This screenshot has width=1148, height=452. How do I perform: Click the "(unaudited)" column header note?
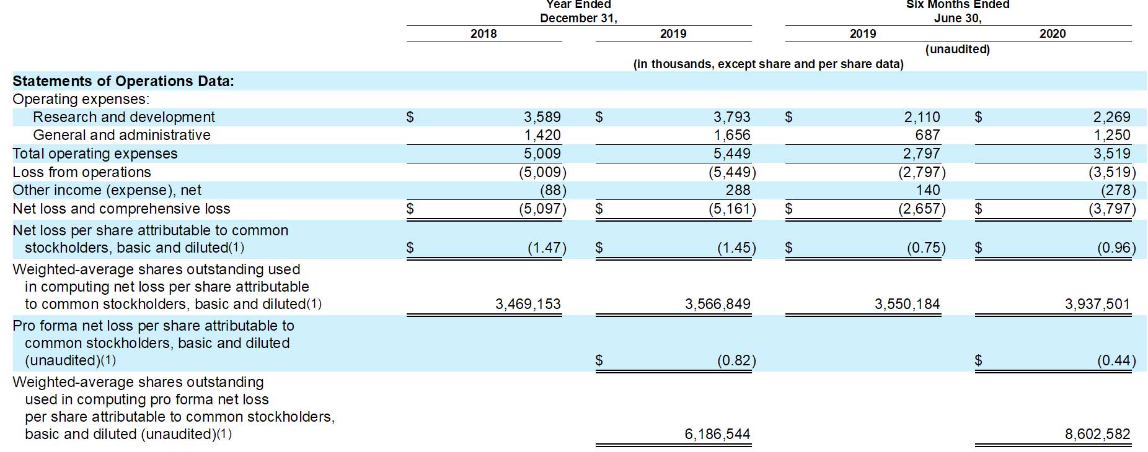click(x=958, y=49)
